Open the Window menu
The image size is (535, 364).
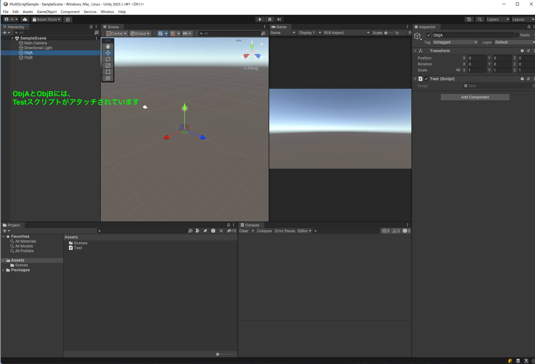[107, 12]
